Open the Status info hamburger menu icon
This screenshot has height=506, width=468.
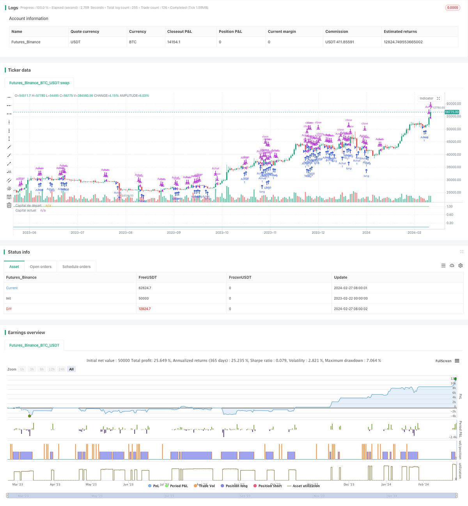coord(443,266)
